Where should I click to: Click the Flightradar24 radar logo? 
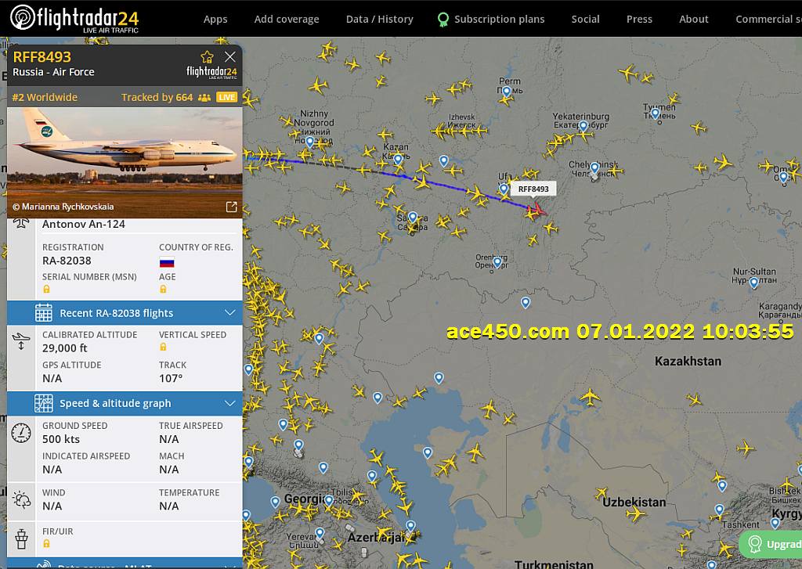tap(23, 18)
